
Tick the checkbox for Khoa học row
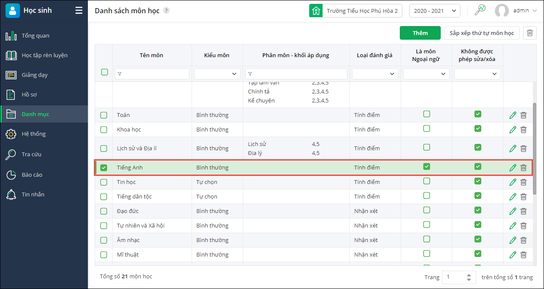coord(104,130)
